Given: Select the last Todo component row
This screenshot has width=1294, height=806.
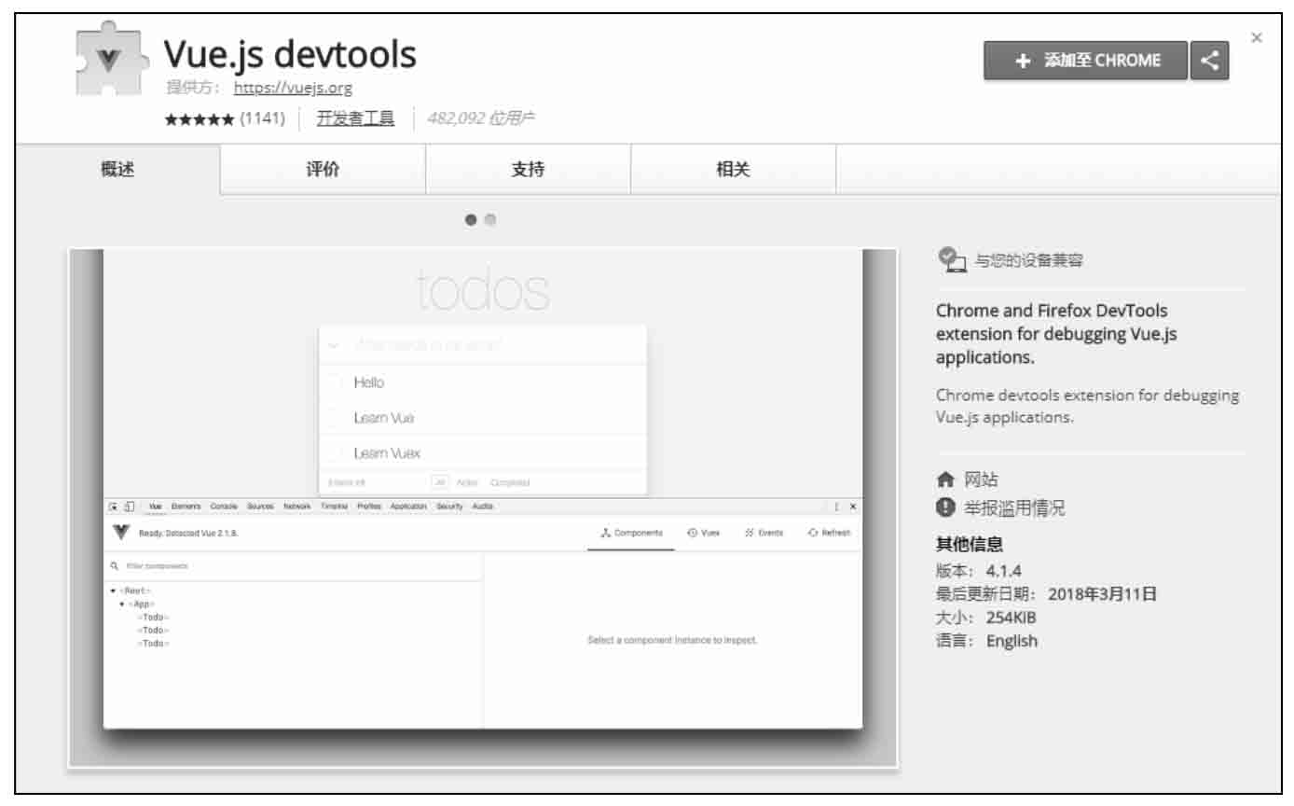Looking at the screenshot, I should click(x=153, y=644).
